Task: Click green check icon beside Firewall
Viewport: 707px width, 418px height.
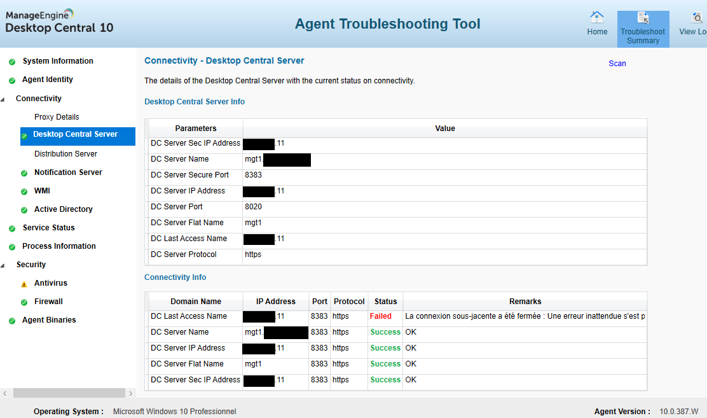Action: pyautogui.click(x=24, y=302)
